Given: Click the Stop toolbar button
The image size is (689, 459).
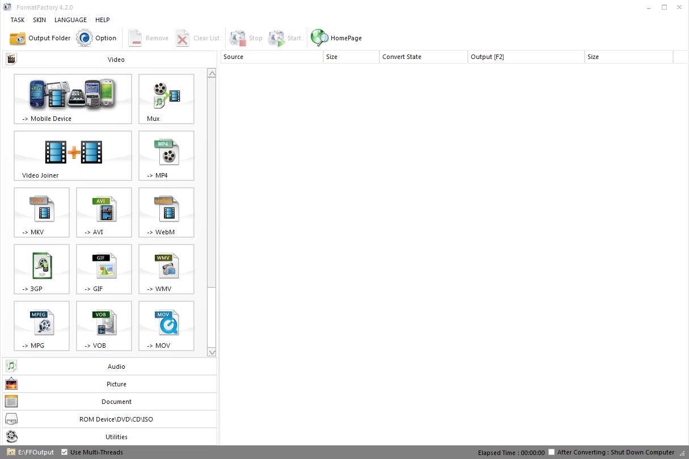Looking at the screenshot, I should [x=246, y=38].
